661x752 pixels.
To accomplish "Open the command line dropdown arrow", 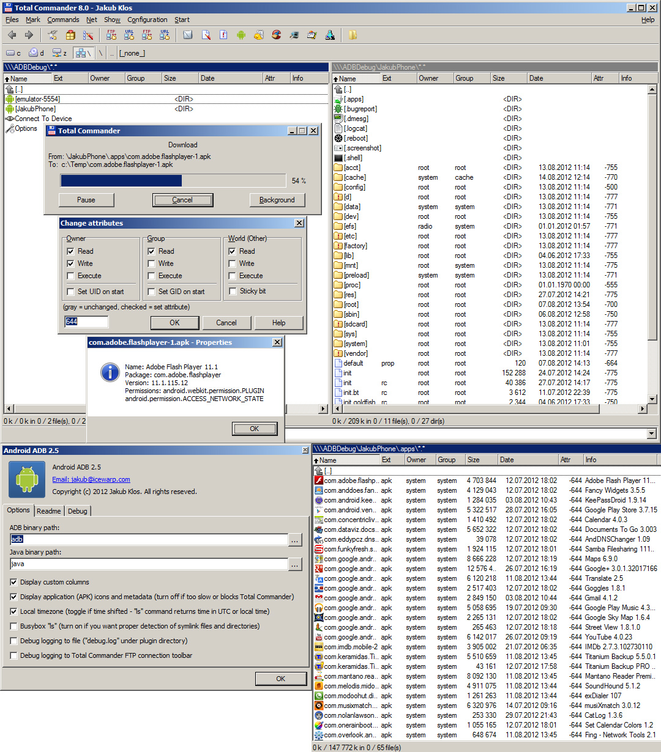I will pos(651,433).
